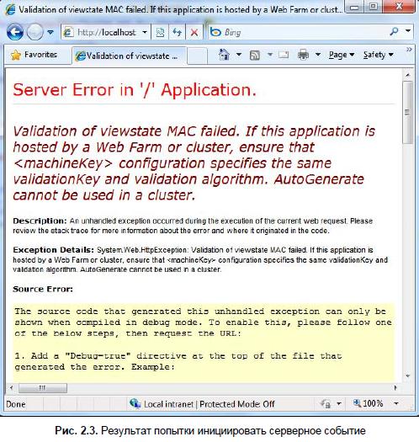
Task: Open the Page menu
Action: point(342,55)
